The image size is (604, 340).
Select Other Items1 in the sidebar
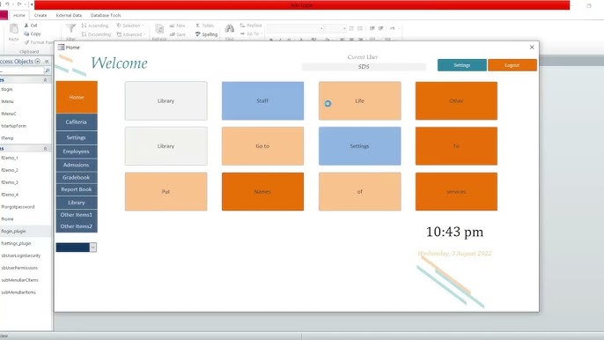77,215
